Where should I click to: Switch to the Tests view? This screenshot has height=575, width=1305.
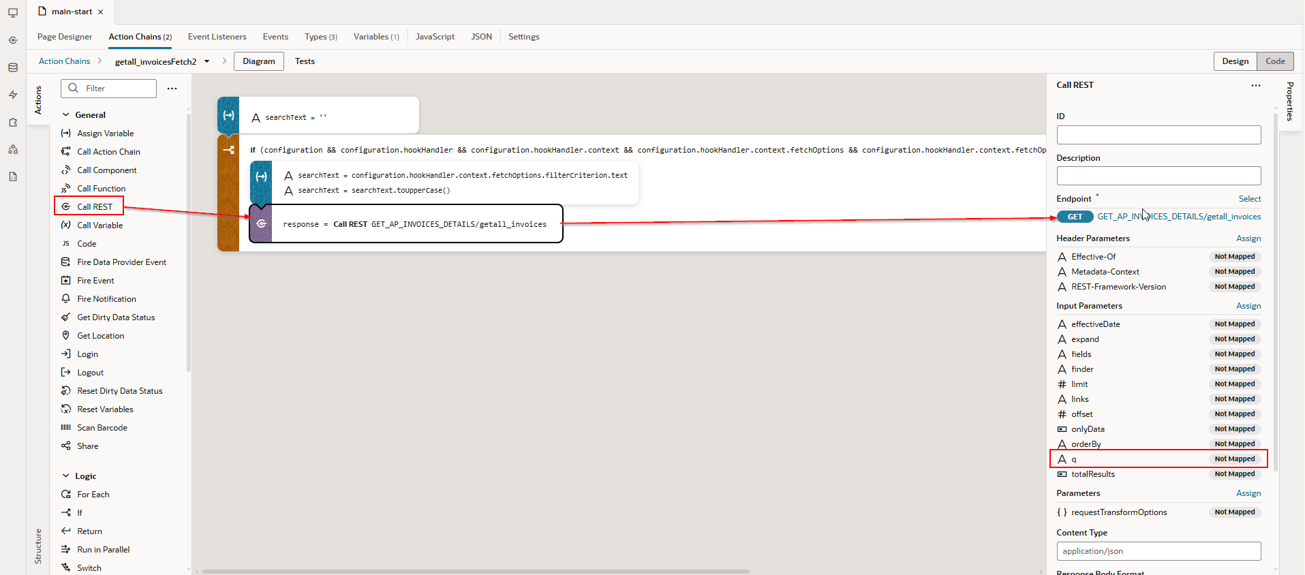305,61
